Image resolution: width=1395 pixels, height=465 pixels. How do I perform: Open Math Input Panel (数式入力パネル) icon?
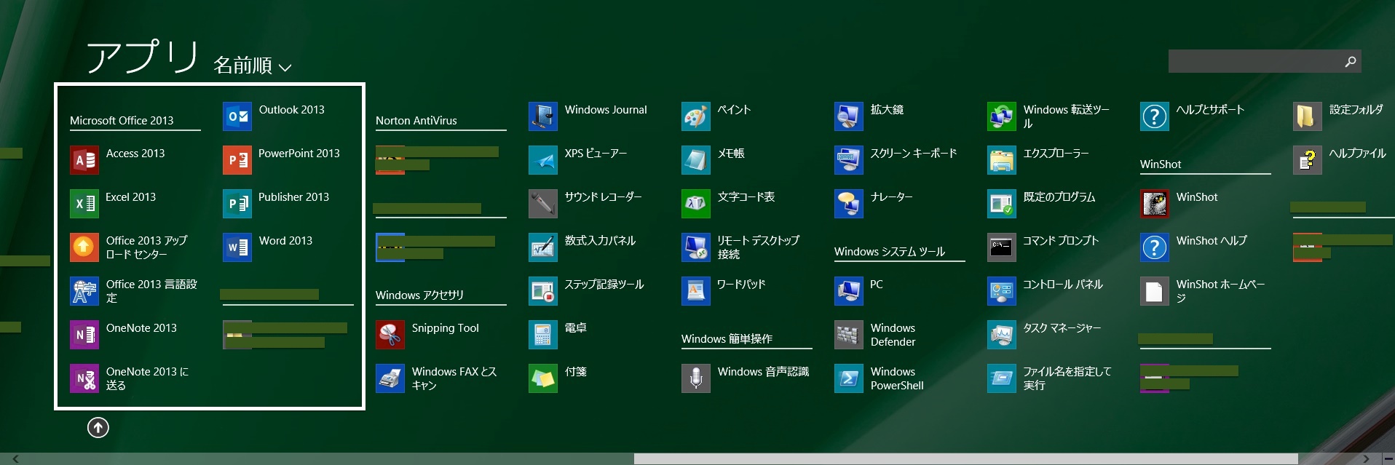point(543,247)
